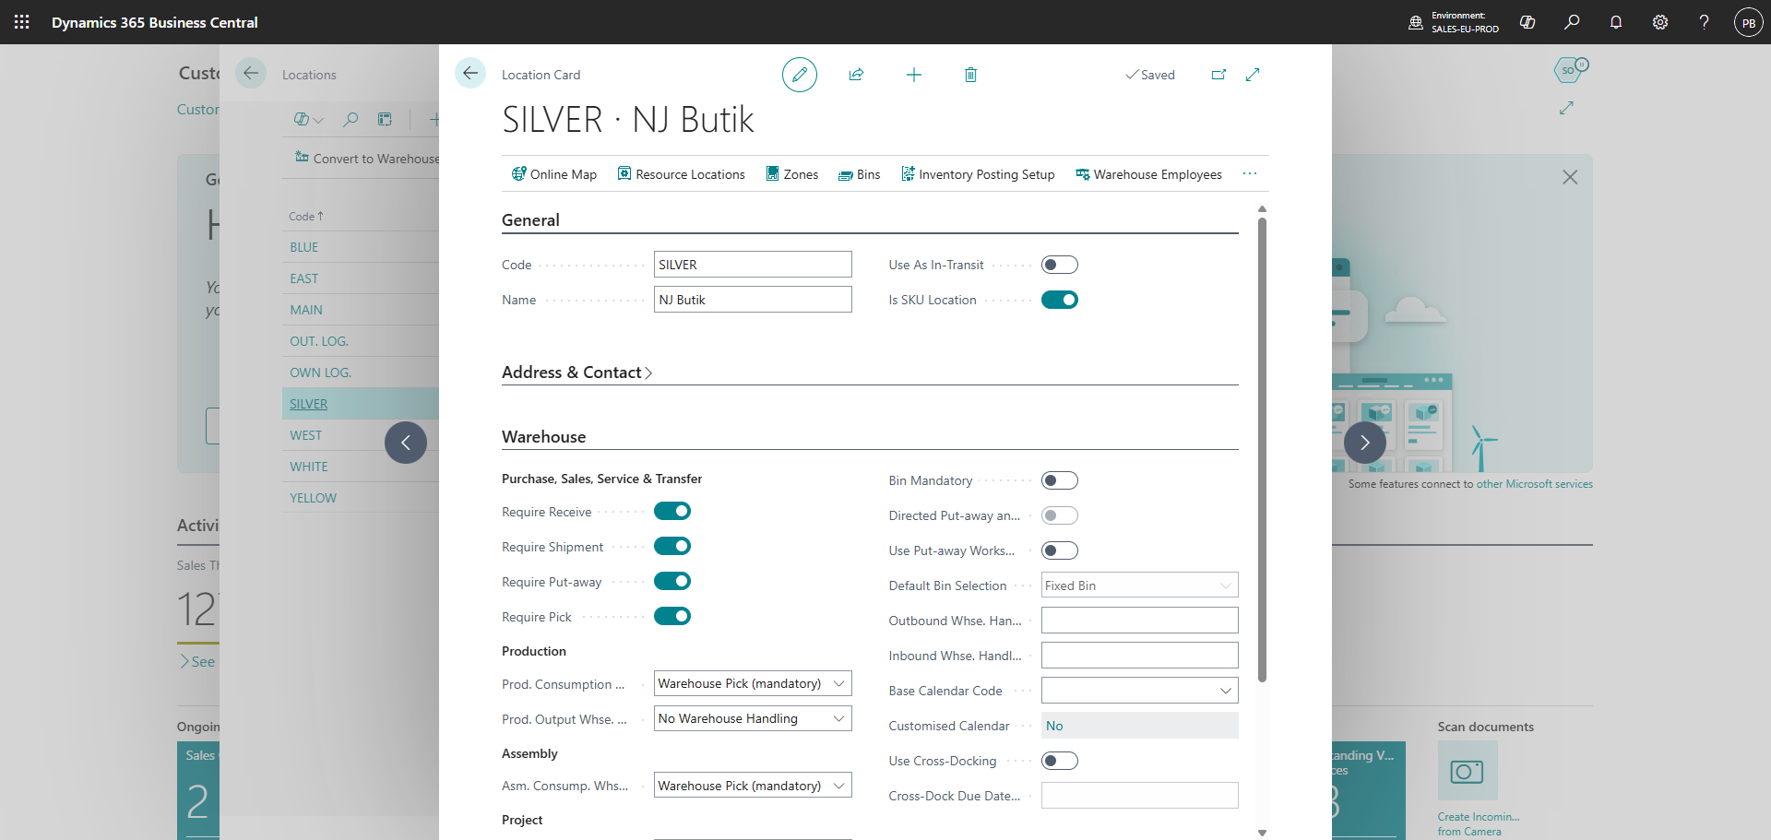Click Outbound Whse. Handling Time field
Viewport: 1771px width, 840px height.
pyautogui.click(x=1139, y=621)
